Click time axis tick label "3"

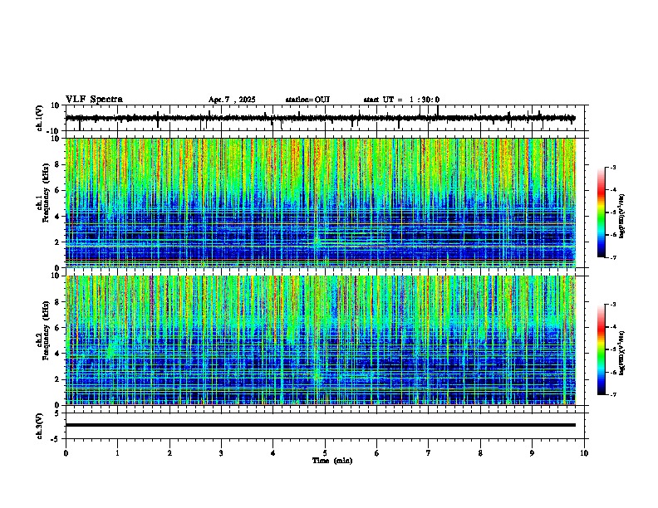click(x=221, y=453)
